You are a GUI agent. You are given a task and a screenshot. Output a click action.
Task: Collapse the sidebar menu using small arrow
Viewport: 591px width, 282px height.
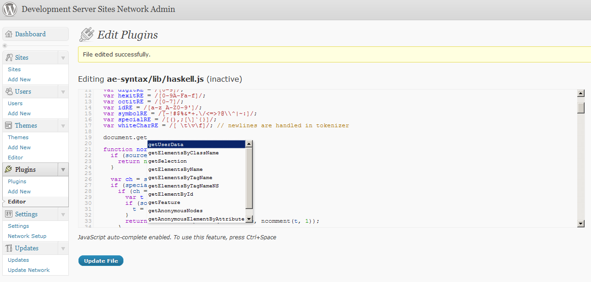pos(5,45)
